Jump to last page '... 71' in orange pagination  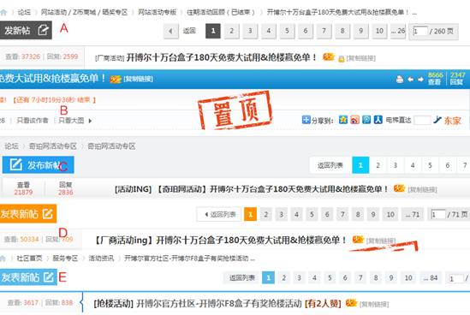click(x=413, y=214)
